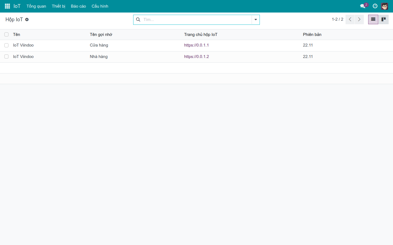Click the Cửa hàng cell

[99, 45]
